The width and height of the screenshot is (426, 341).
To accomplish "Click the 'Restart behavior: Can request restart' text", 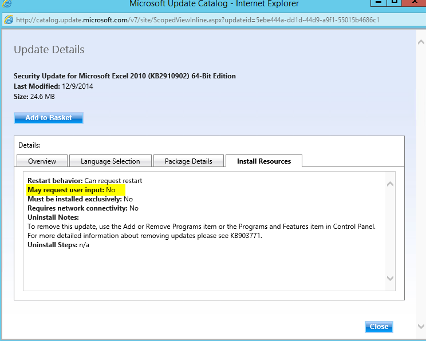I will coord(85,181).
